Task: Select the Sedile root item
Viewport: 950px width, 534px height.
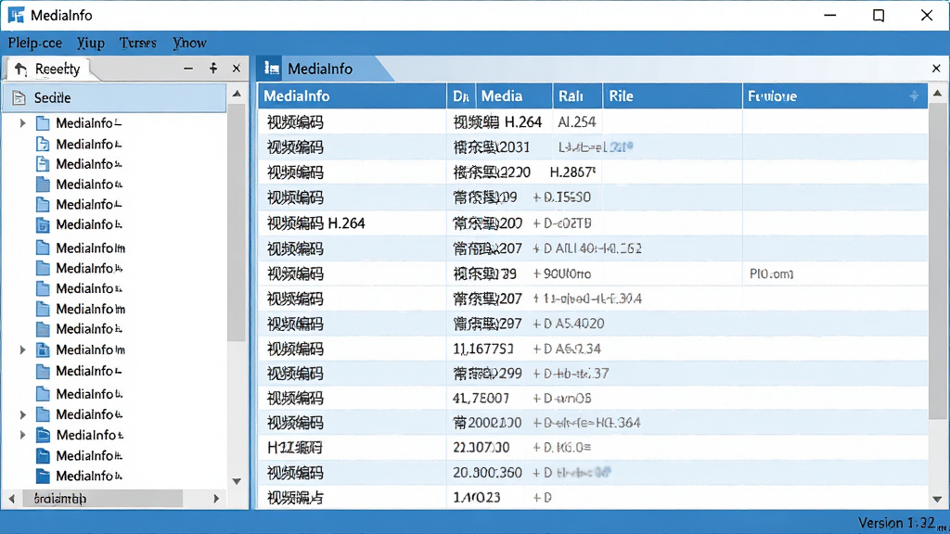Action: [114, 97]
